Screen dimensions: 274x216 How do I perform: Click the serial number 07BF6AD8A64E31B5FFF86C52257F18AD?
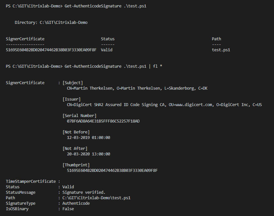click(103, 121)
